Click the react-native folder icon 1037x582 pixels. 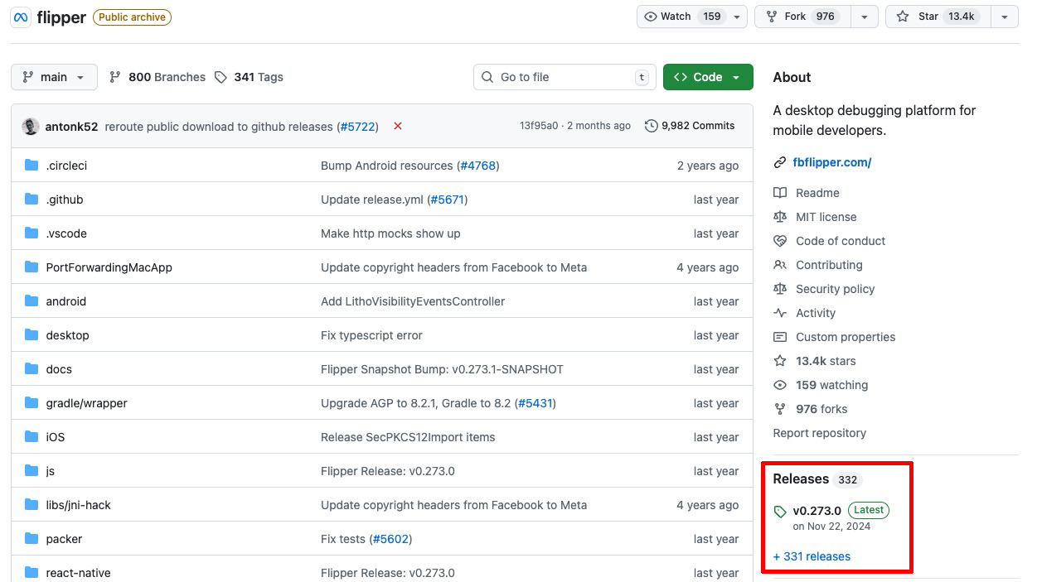click(31, 573)
